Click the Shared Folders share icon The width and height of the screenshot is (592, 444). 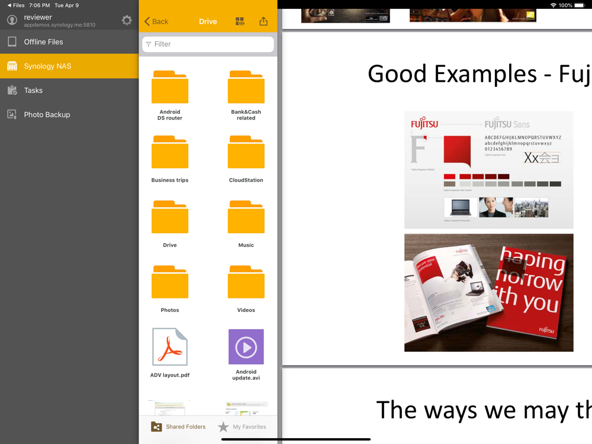156,427
